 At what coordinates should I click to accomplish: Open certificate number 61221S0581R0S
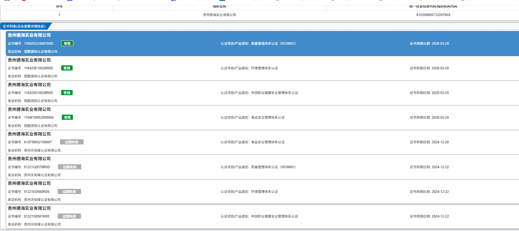pos(37,216)
